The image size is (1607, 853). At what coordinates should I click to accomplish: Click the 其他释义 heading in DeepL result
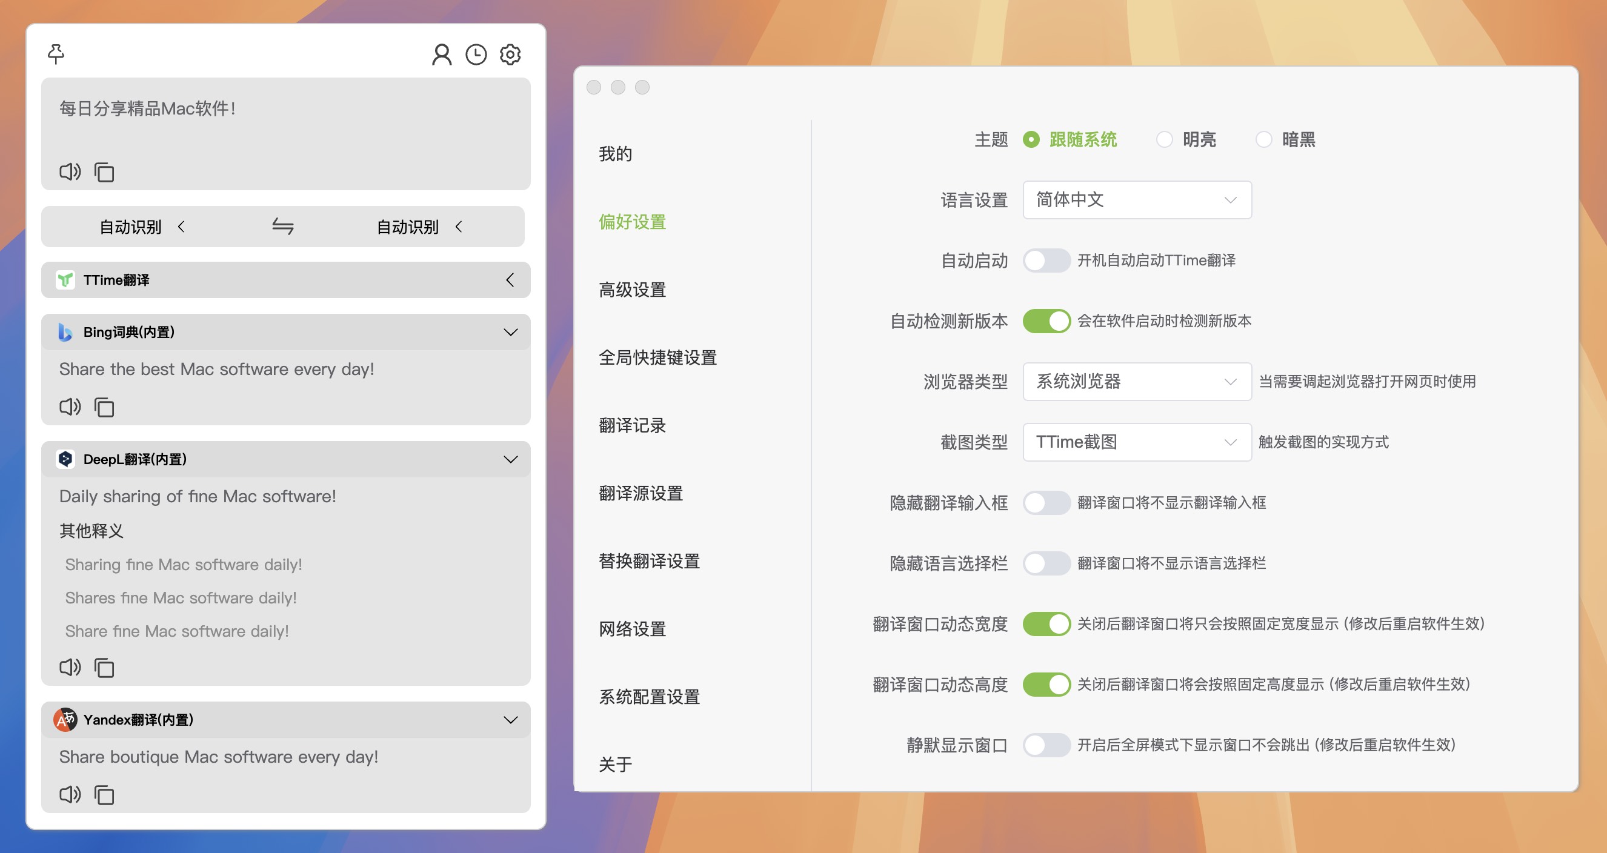coord(91,531)
